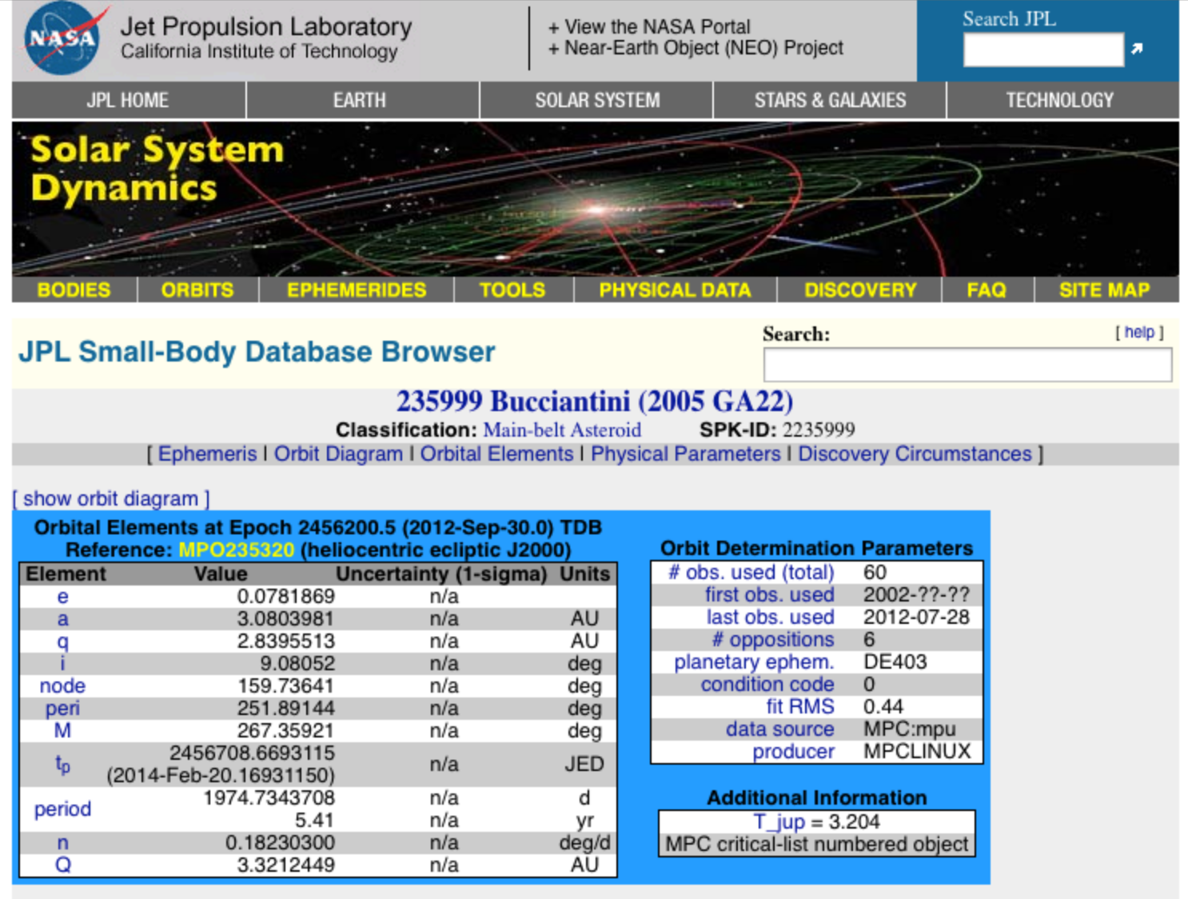Screen dimensions: 1188x899
Task: Click California Institute of Technology link
Action: tap(259, 51)
